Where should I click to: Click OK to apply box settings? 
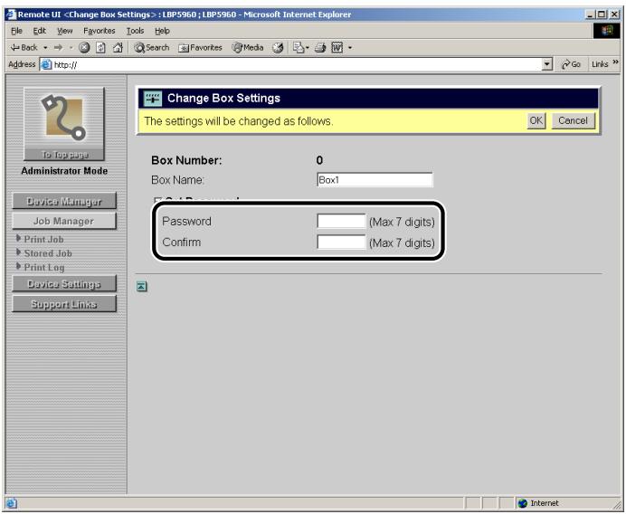tap(536, 120)
